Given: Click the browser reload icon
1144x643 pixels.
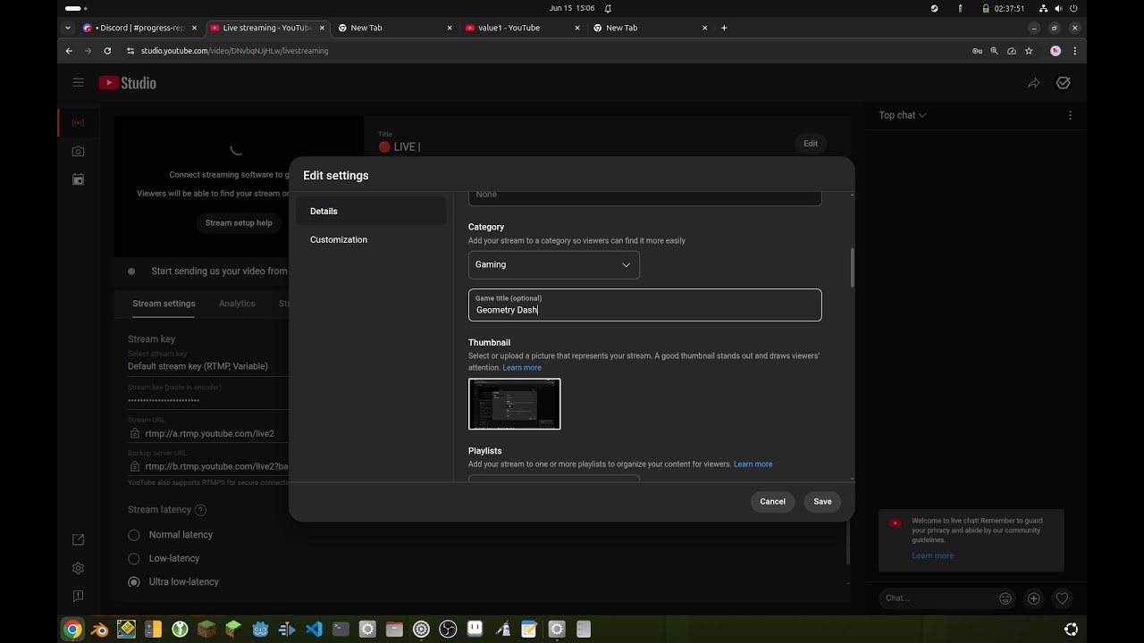Looking at the screenshot, I should point(107,51).
